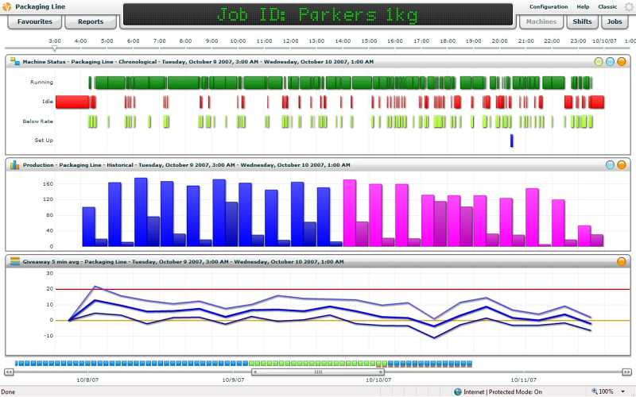The height and width of the screenshot is (397, 636).
Task: Click the Below Rate row label
Action: [37, 121]
